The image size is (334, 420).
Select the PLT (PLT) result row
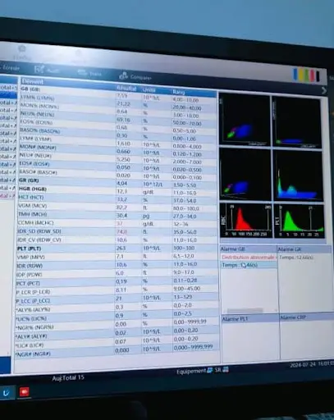point(117,249)
